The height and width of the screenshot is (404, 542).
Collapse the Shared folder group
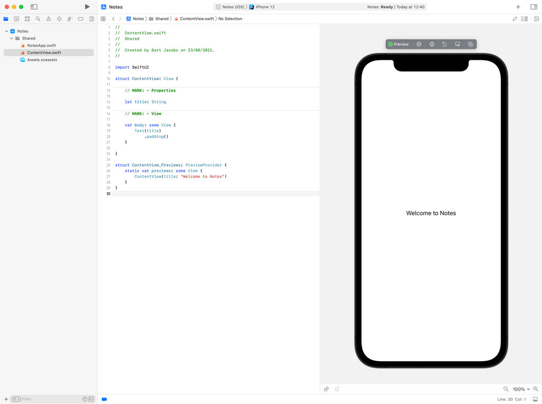pos(12,39)
